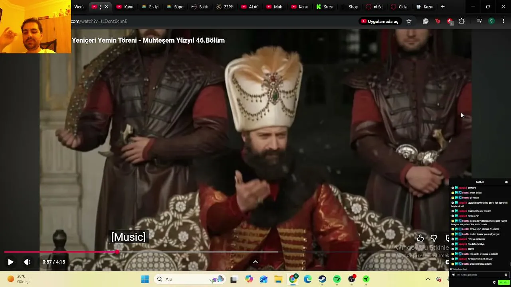Click chat message 'hord ya satkyolar'
This screenshot has height=287, width=511.
click(x=476, y=239)
